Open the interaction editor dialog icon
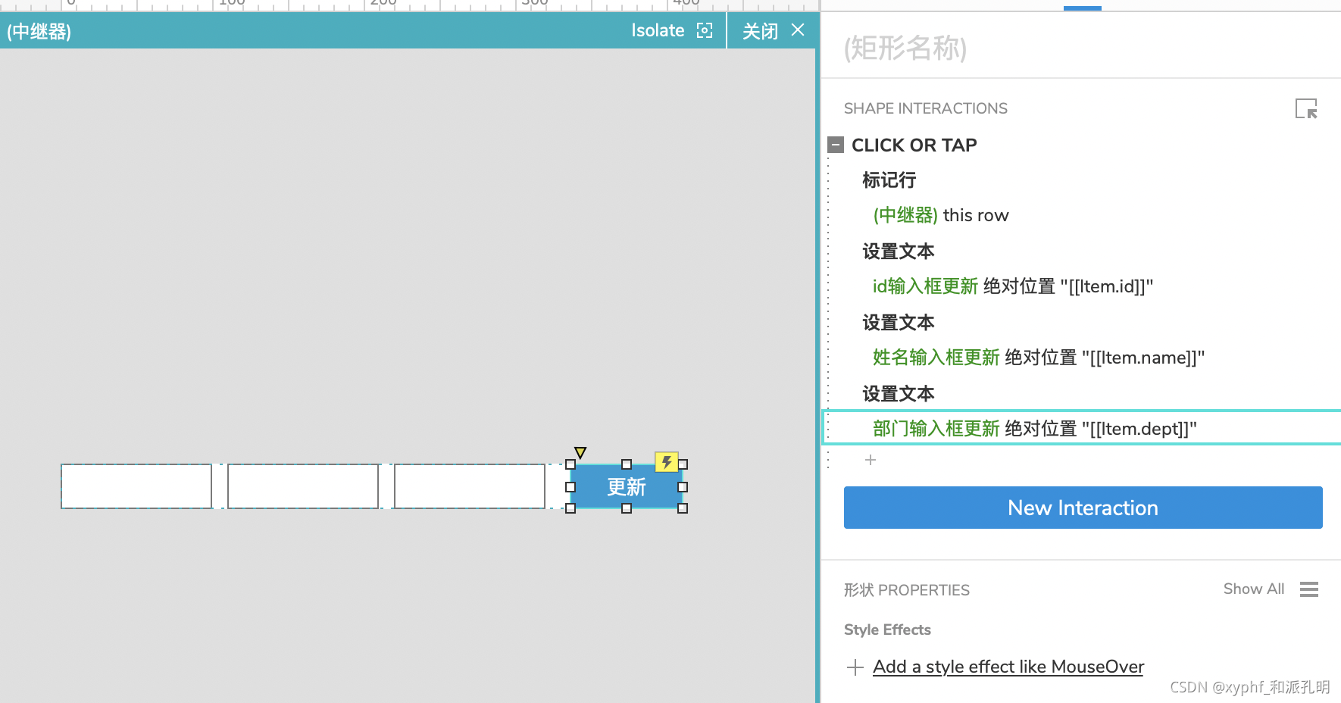 point(1306,109)
